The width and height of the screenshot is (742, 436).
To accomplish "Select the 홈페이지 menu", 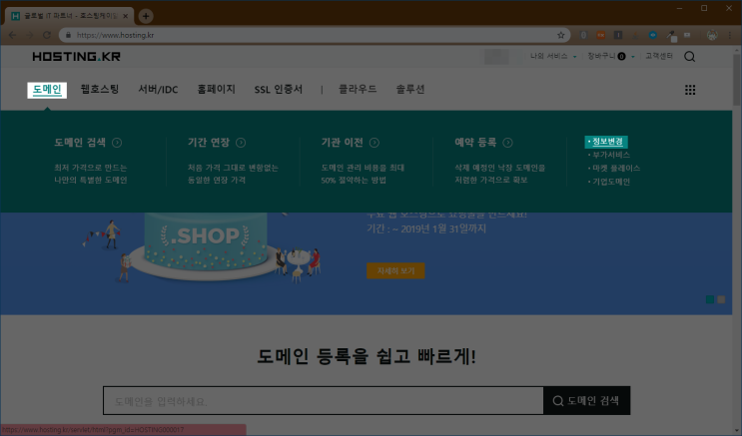I will click(217, 90).
